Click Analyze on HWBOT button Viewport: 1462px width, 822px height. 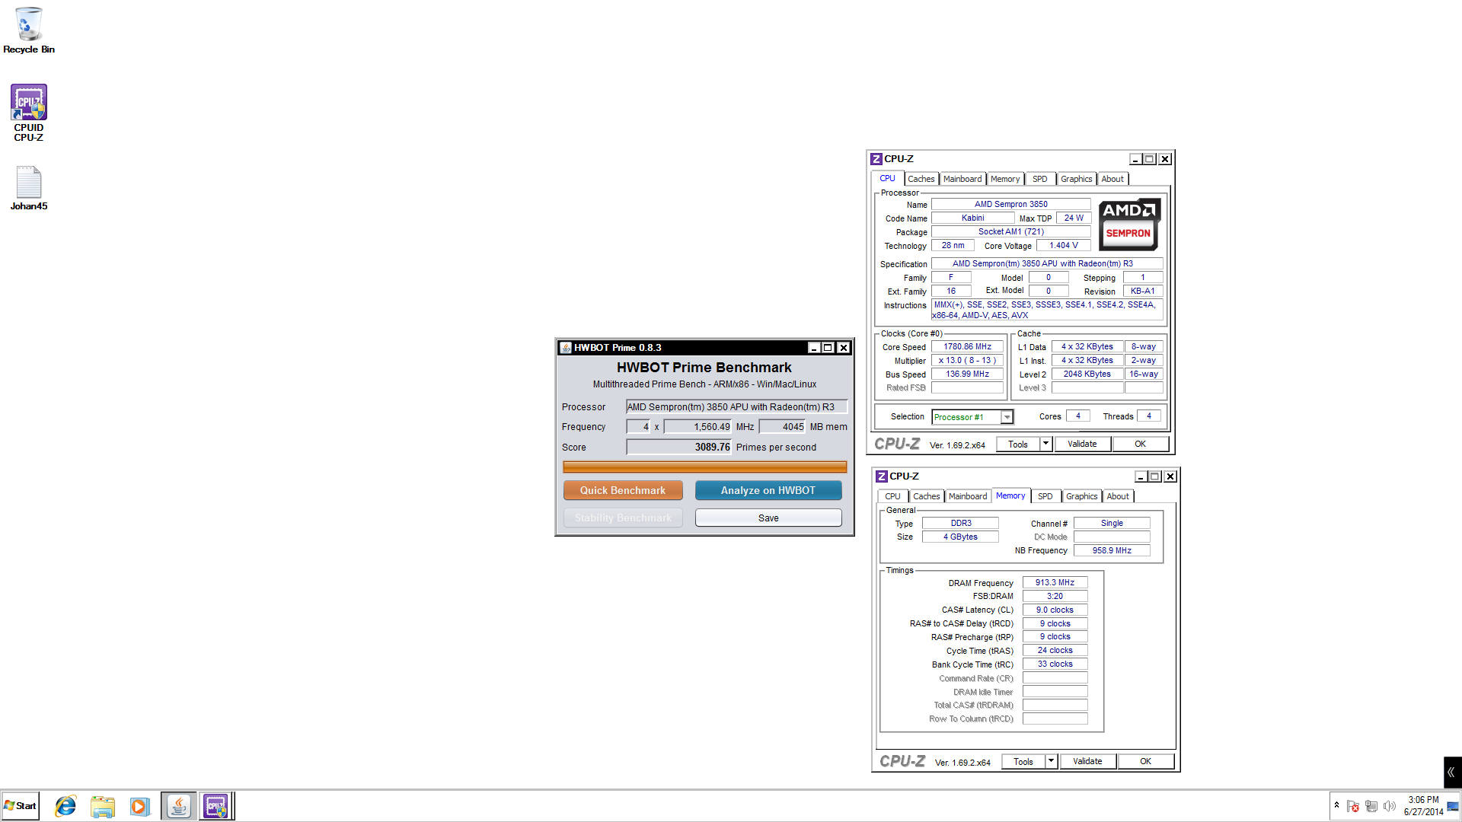coord(768,491)
